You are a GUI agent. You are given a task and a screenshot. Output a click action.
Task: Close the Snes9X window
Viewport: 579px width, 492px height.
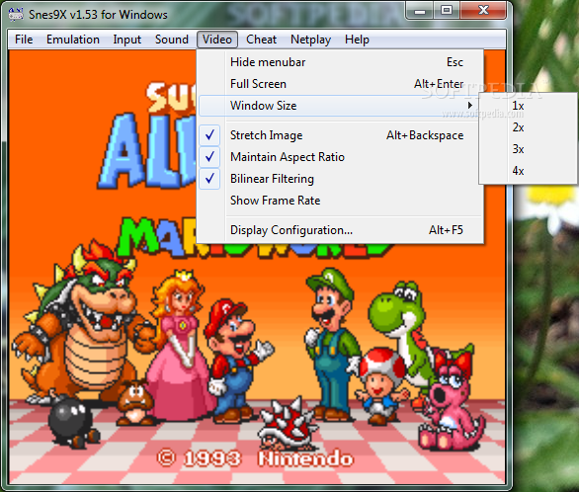483,10
